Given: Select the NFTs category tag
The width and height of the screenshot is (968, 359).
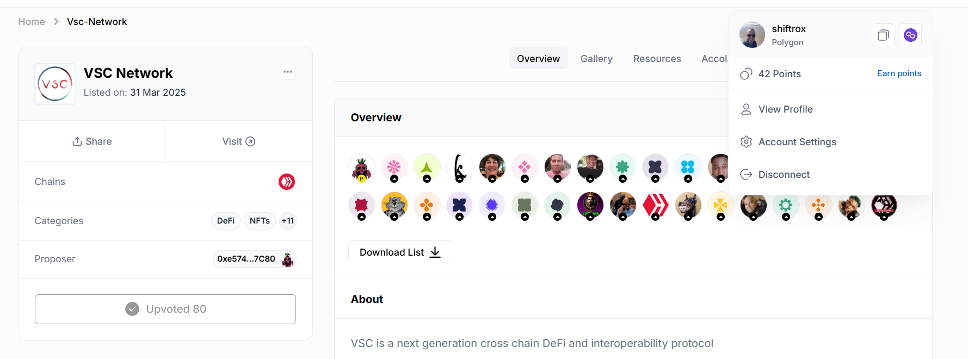Looking at the screenshot, I should (260, 221).
